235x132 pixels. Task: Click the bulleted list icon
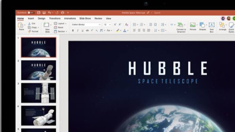(135, 25)
